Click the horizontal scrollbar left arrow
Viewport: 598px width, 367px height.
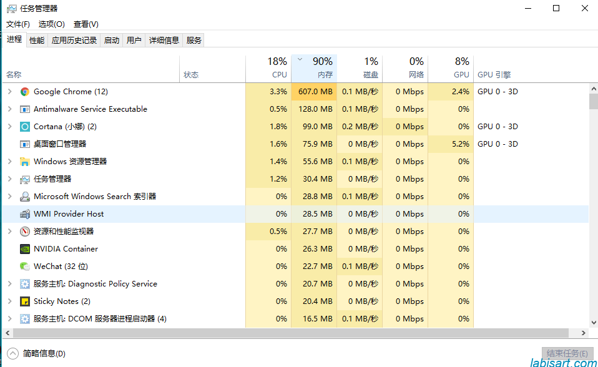pos(7,333)
